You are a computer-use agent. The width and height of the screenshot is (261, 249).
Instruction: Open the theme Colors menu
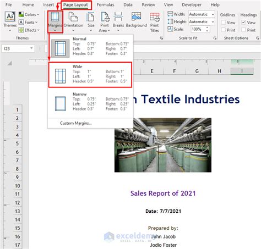(29, 14)
